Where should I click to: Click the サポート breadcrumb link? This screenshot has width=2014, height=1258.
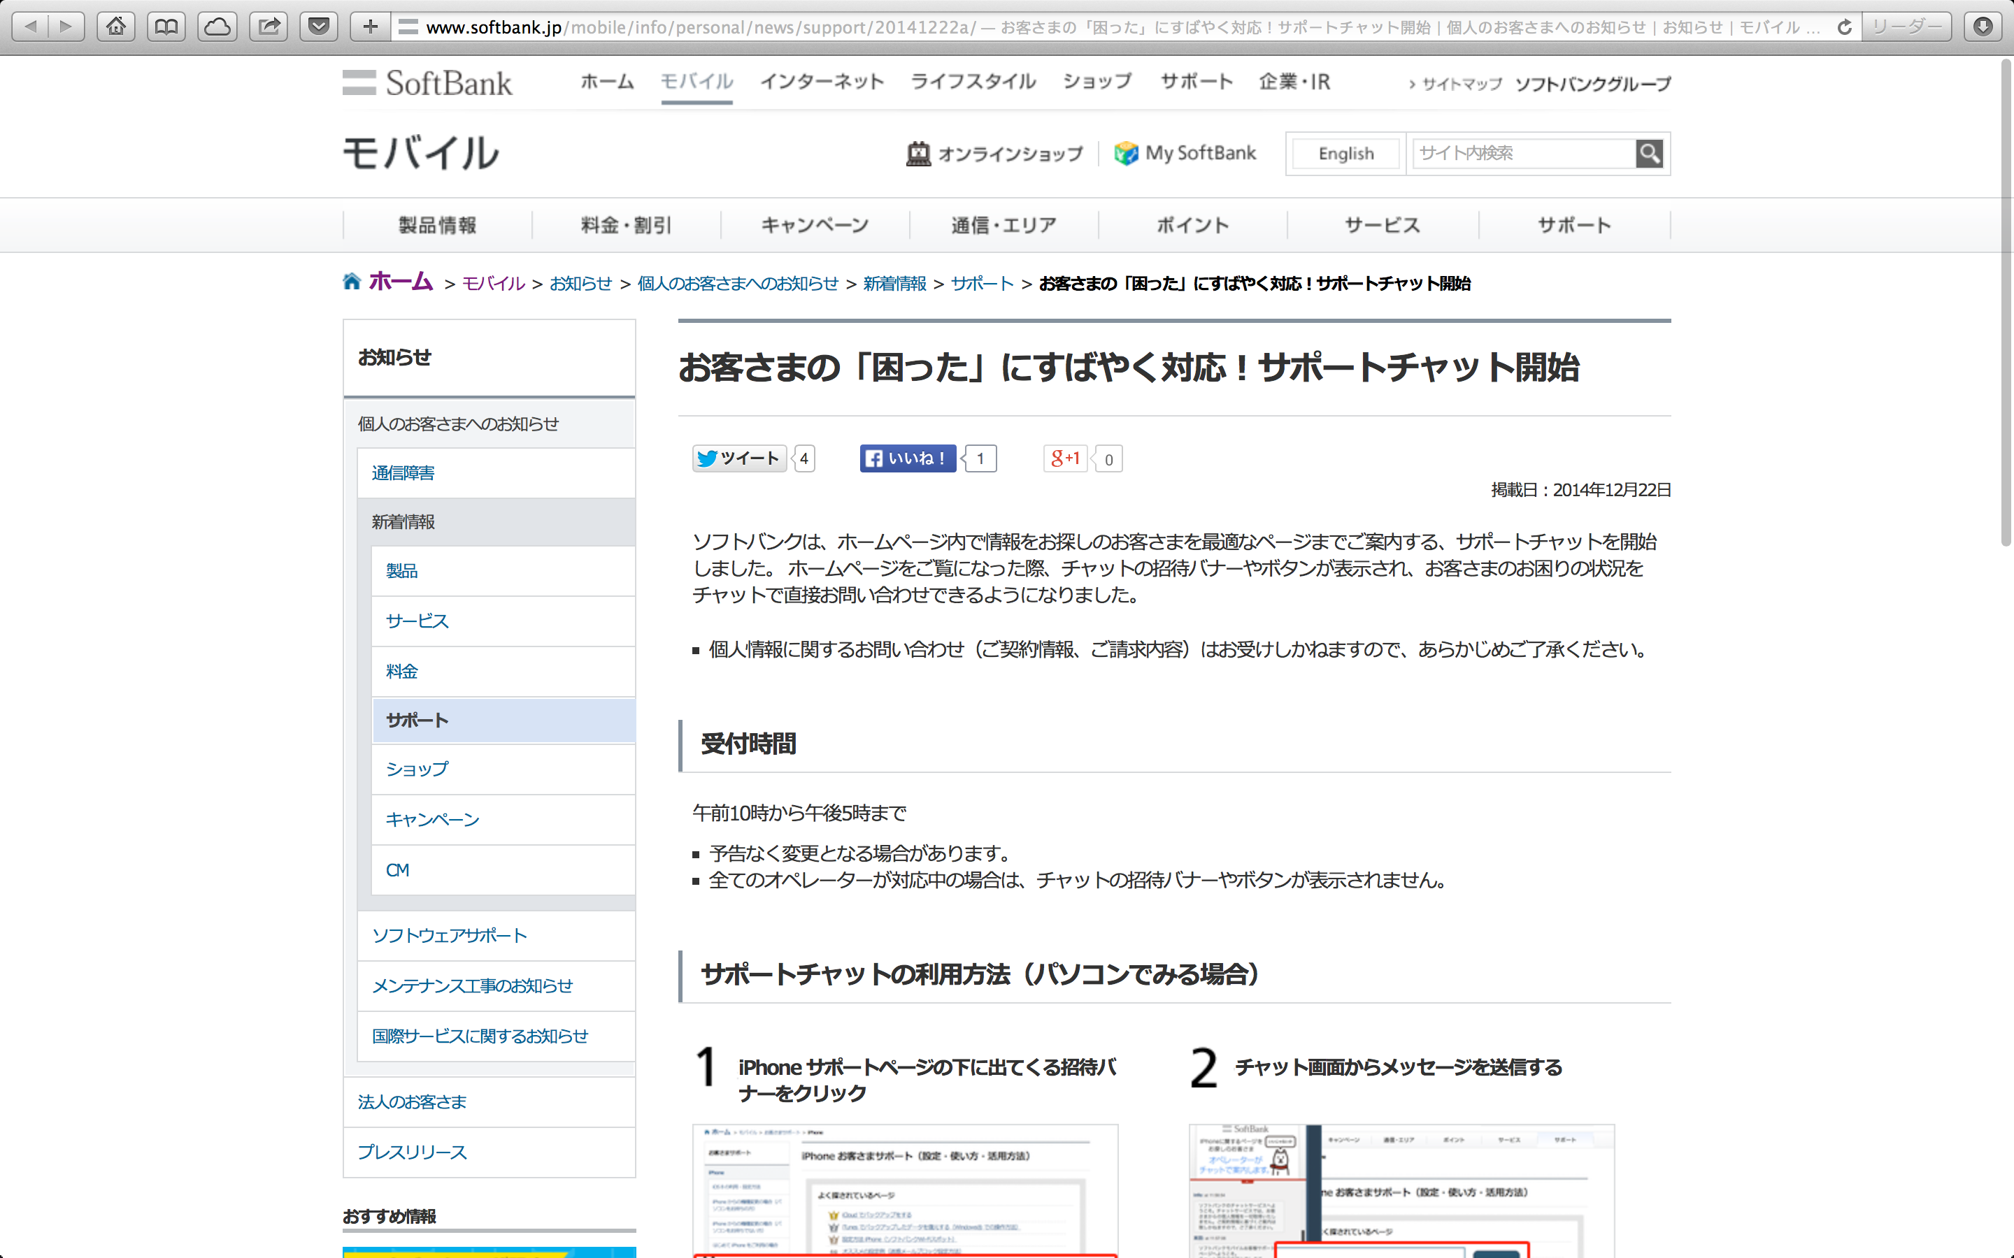[x=982, y=284]
